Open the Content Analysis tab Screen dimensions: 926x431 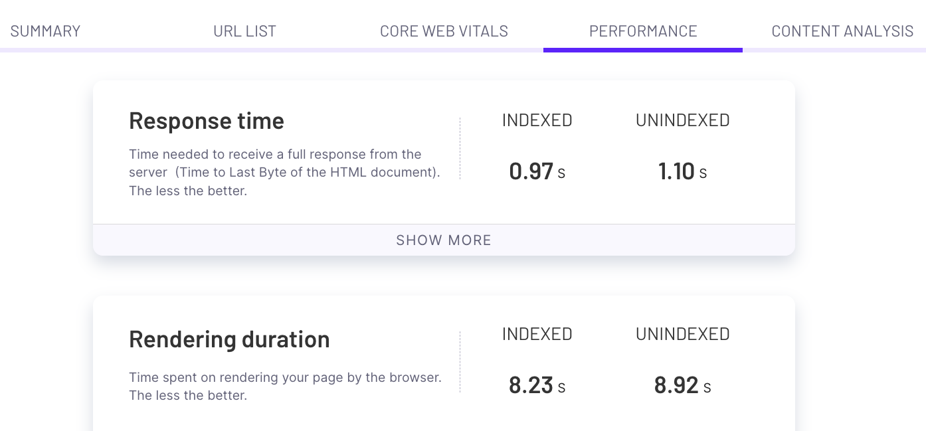pos(842,31)
